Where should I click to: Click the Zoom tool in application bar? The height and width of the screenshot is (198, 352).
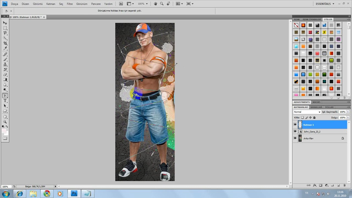(162, 4)
